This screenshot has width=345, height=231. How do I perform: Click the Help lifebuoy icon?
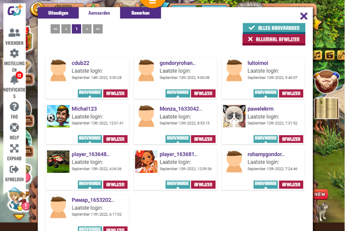click(x=14, y=128)
